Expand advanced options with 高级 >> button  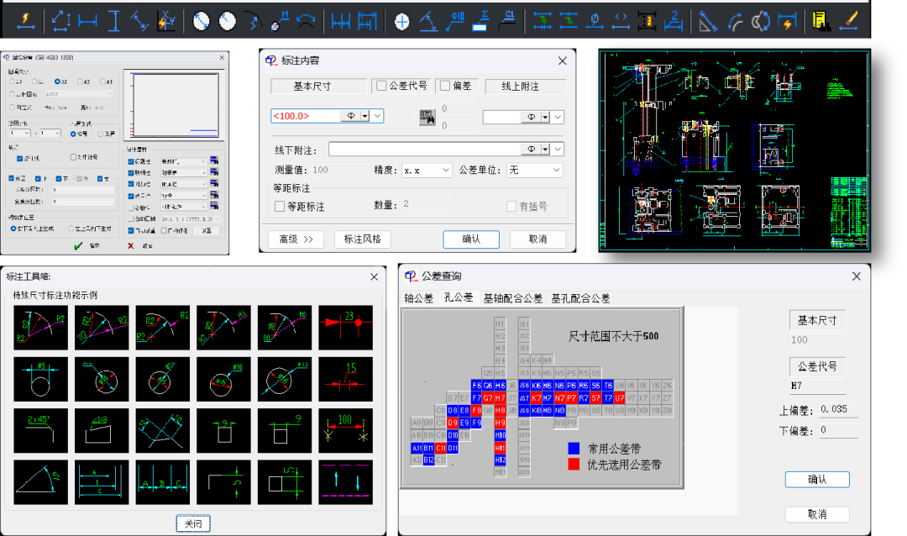[296, 239]
